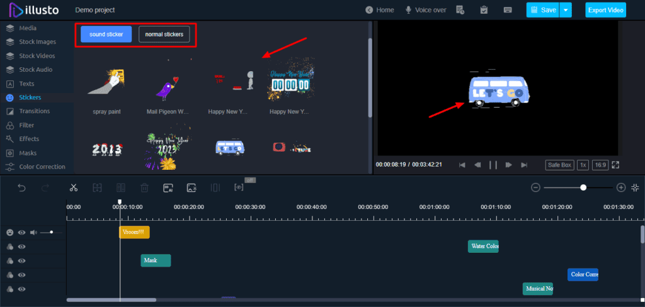Image resolution: width=645 pixels, height=307 pixels.
Task: Toggle visibility of the Mask track
Action: click(21, 260)
